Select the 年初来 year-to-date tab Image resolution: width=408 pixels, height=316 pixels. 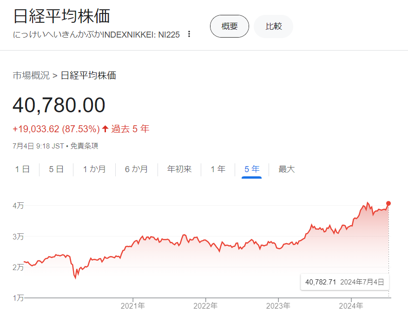click(x=179, y=169)
